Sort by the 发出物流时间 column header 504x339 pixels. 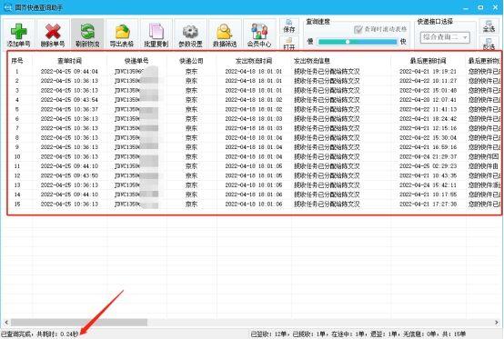(x=254, y=61)
